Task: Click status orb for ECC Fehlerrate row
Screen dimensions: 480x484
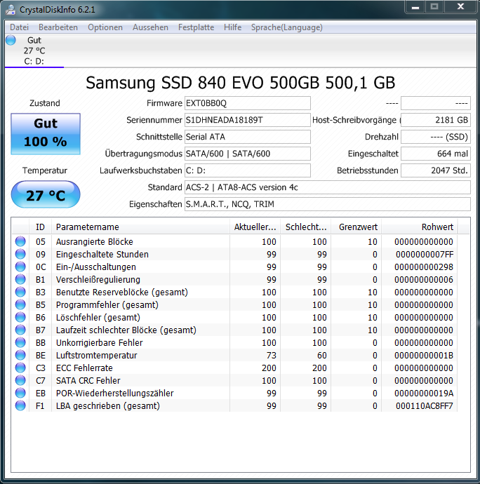Action: click(x=20, y=368)
